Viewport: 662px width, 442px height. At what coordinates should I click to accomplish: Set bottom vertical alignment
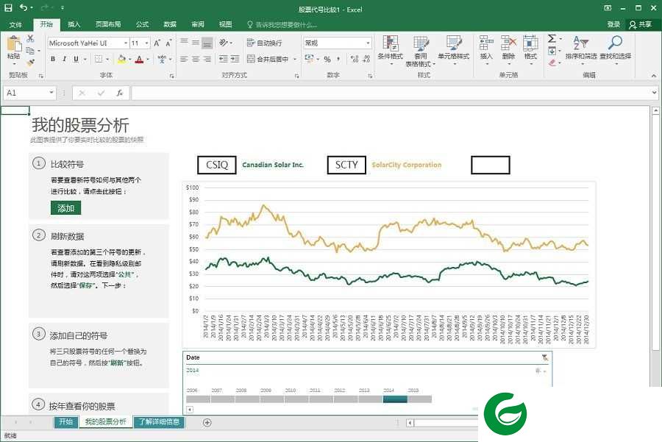pyautogui.click(x=207, y=43)
